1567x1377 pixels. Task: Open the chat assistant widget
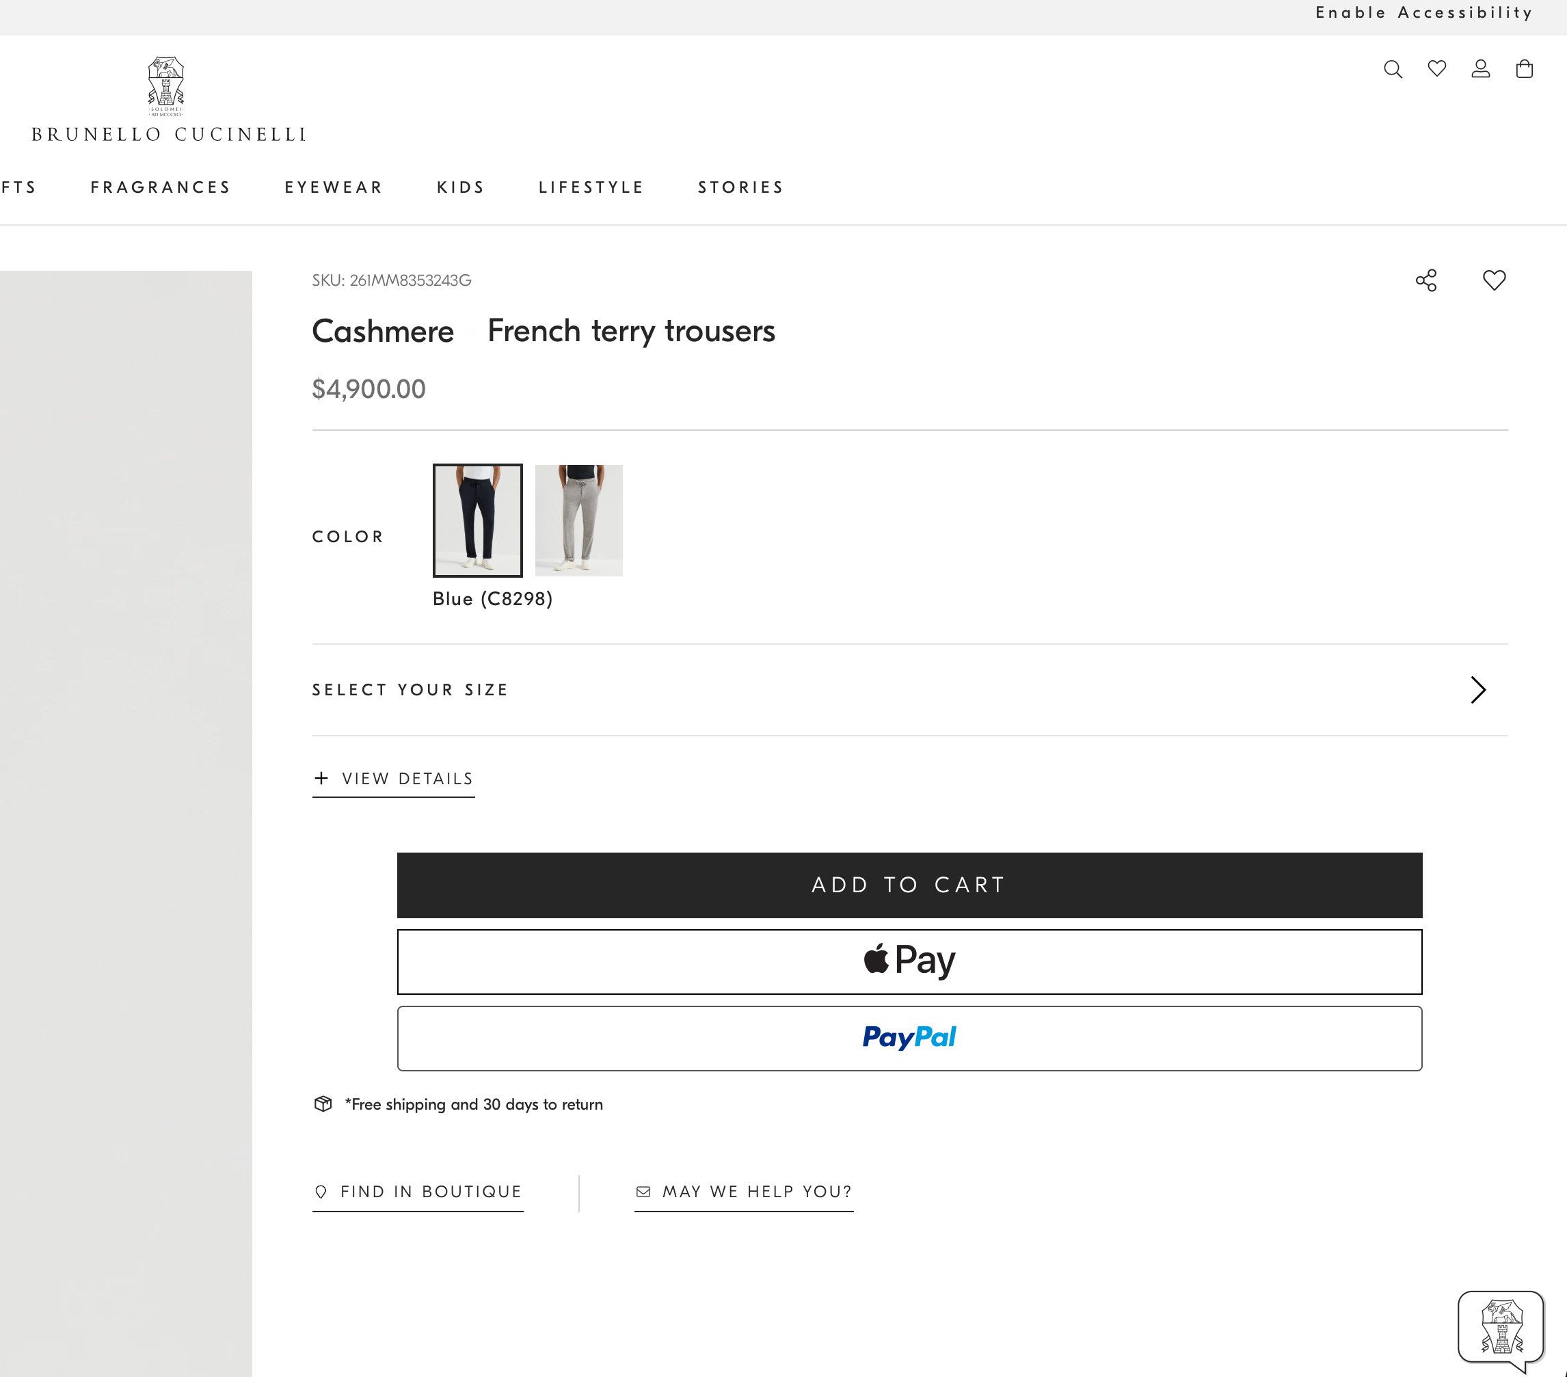1501,1332
